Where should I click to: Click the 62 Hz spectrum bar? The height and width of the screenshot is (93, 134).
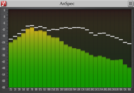(28, 58)
